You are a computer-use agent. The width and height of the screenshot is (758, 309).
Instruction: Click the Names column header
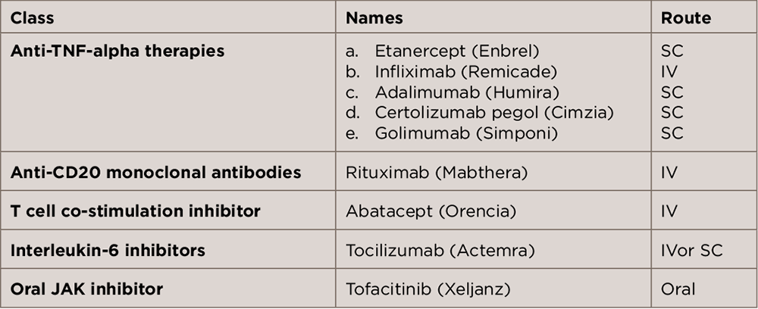(374, 17)
